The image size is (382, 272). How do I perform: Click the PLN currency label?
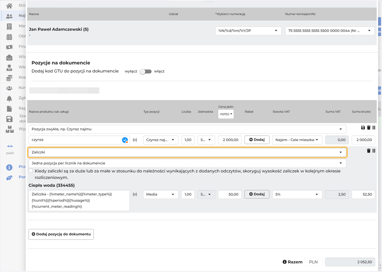point(313,262)
